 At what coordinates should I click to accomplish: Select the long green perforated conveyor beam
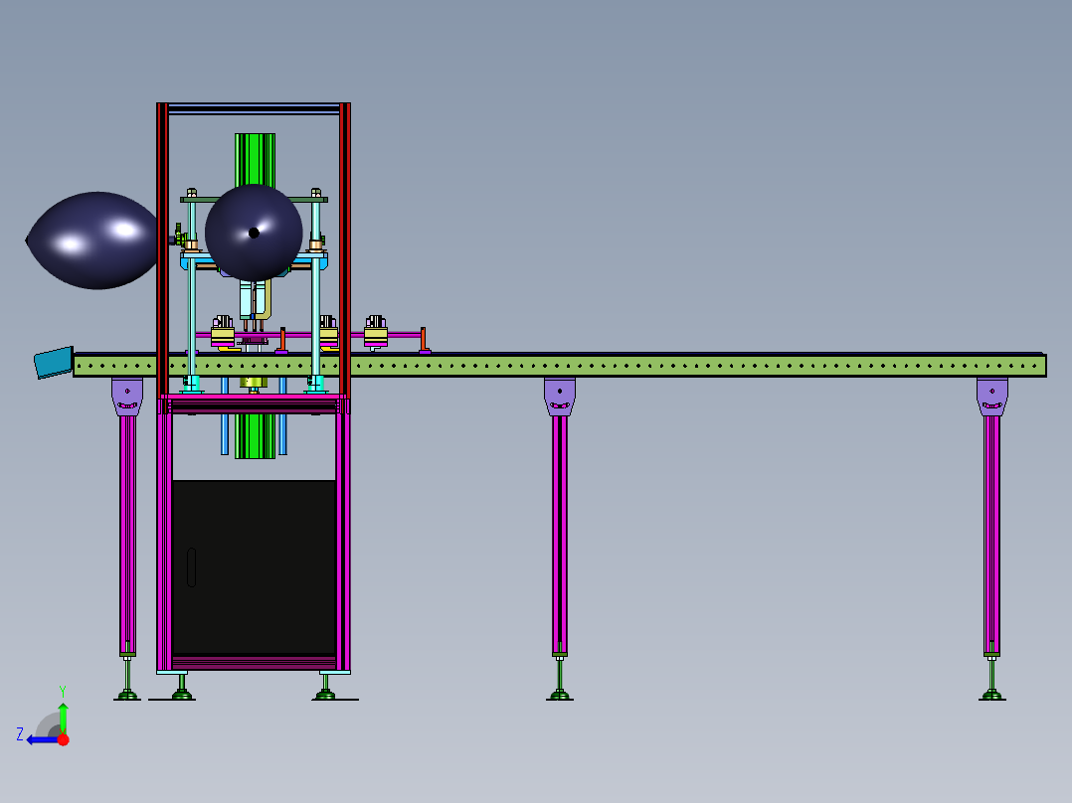point(559,365)
